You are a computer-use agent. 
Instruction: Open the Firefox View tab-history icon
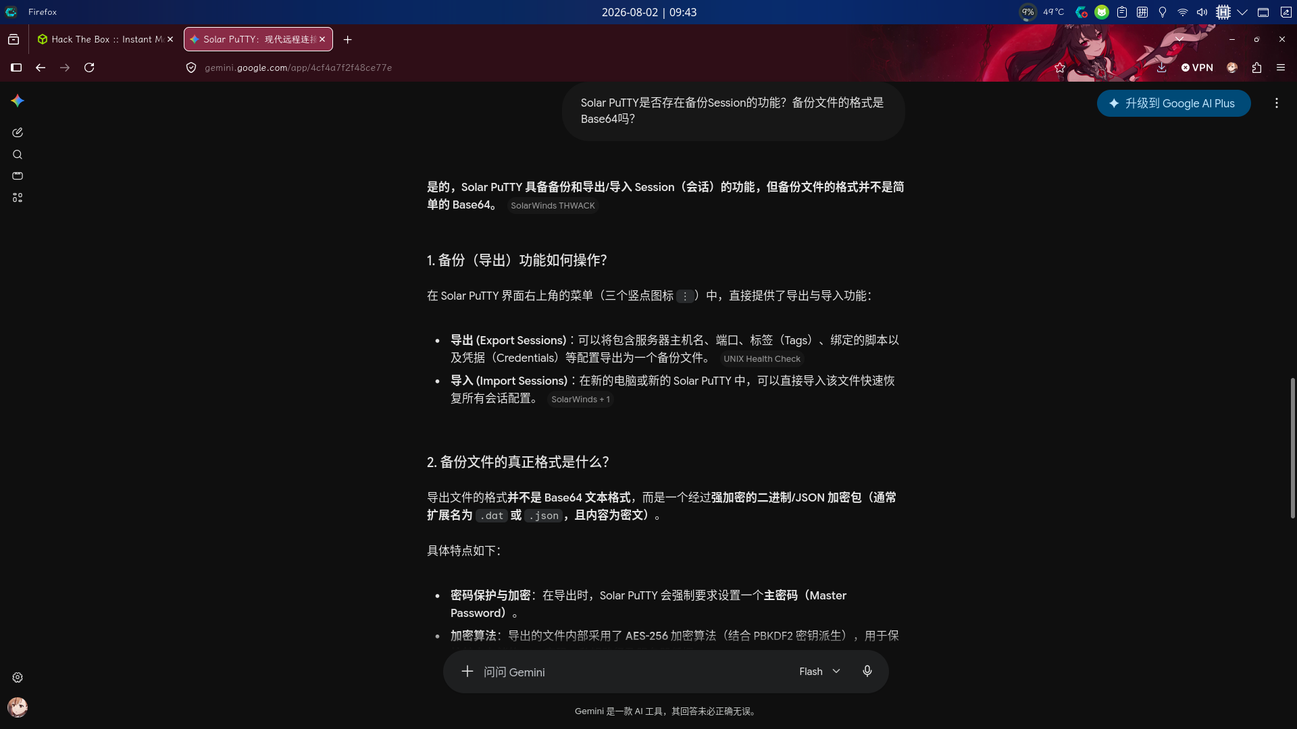tap(14, 39)
